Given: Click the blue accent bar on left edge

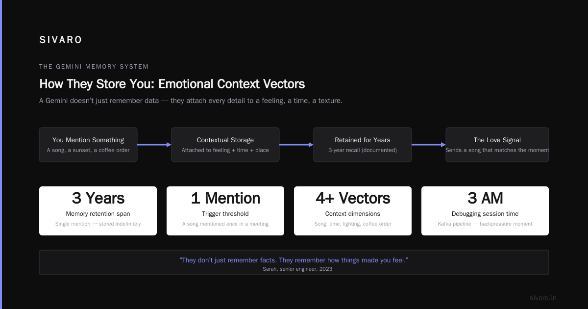Looking at the screenshot, I should (x=1, y=154).
